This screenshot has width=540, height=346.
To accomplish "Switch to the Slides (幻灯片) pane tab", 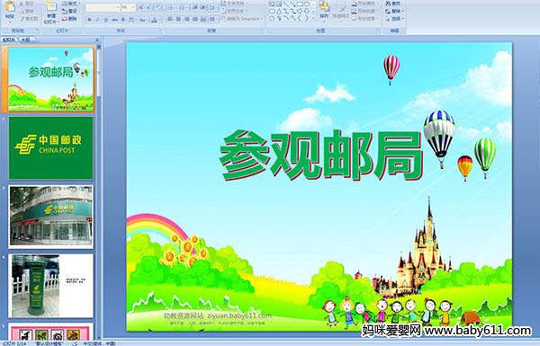I will tap(9, 40).
